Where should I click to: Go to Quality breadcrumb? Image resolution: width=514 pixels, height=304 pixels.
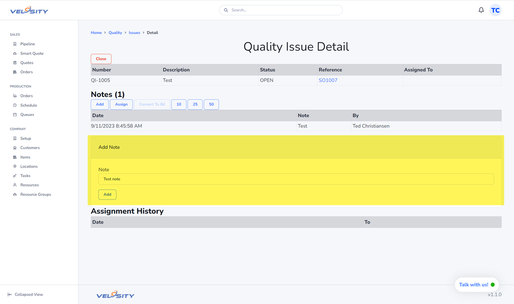coord(115,33)
